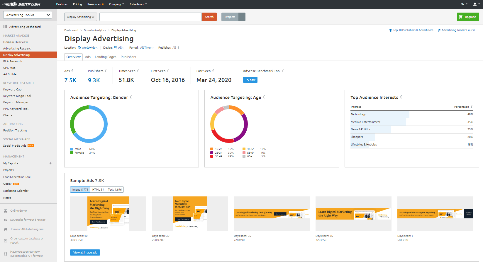Click the orange Search button
The width and height of the screenshot is (483, 262).
click(x=209, y=17)
